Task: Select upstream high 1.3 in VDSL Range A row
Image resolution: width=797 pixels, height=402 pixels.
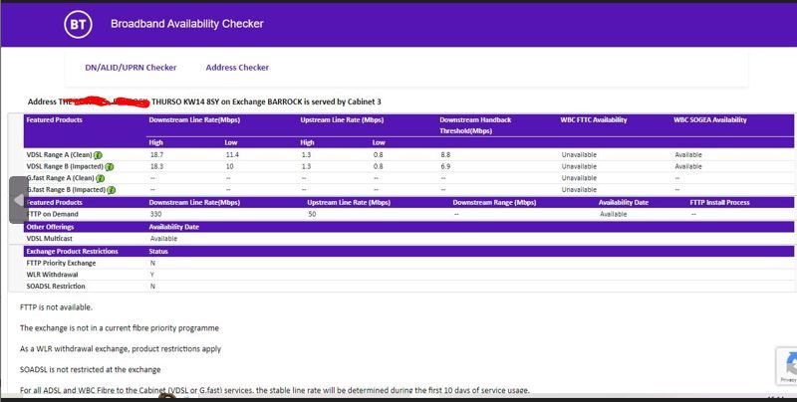Action: (306, 155)
